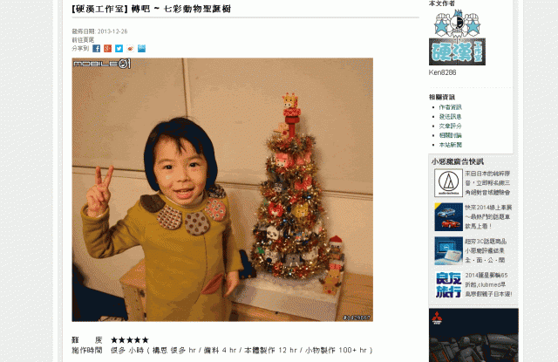Open 相關討論 related discussion link
This screenshot has width=558, height=362.
pos(450,135)
